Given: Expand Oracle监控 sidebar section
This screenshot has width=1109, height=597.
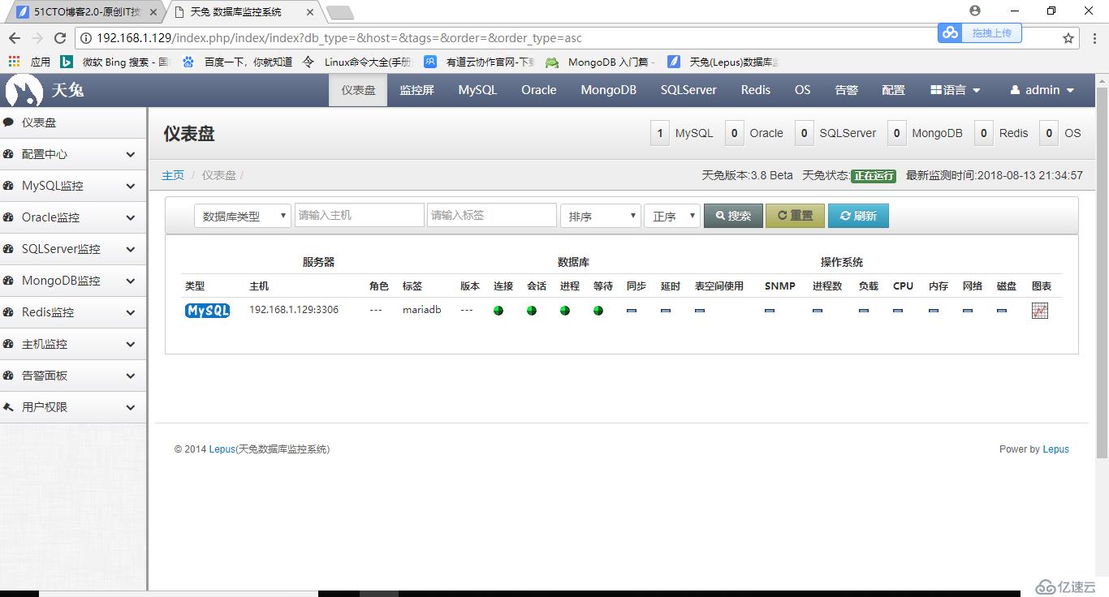Looking at the screenshot, I should pos(73,217).
